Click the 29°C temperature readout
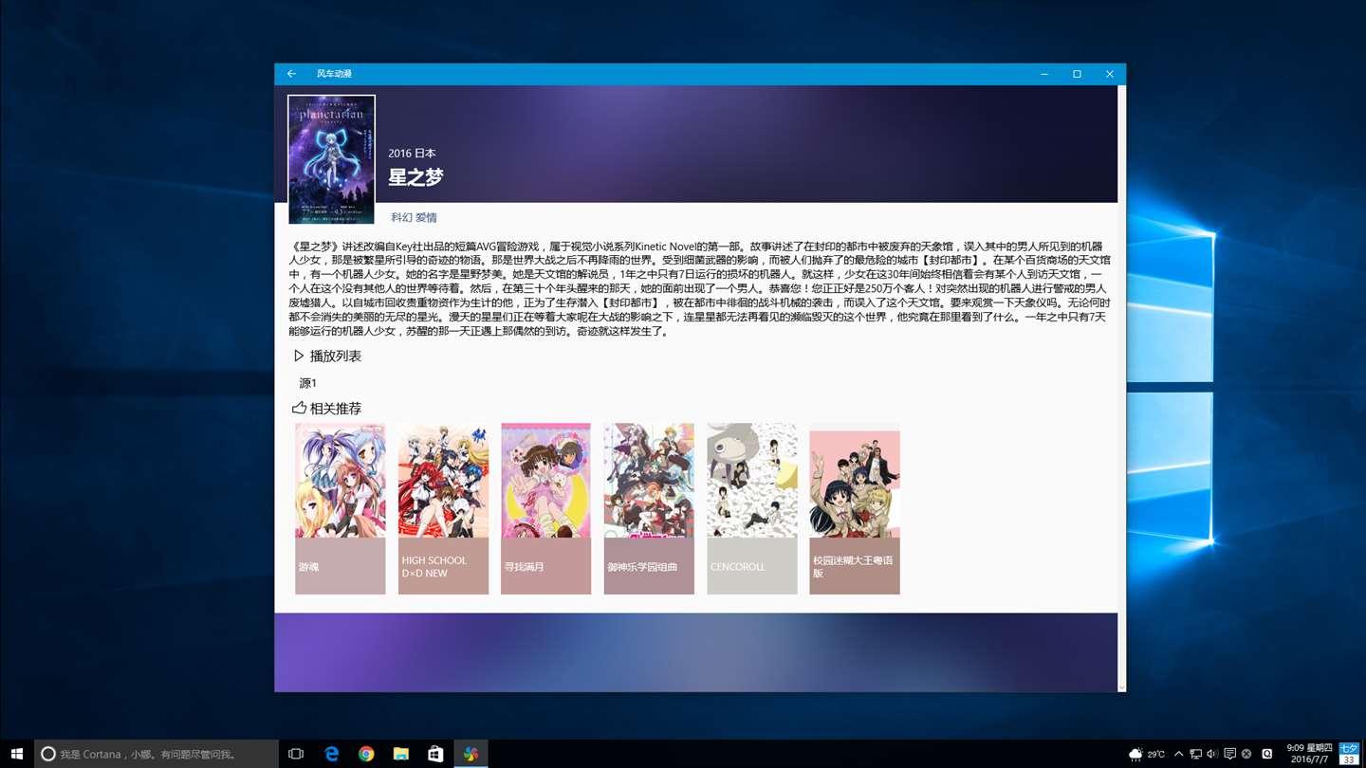 click(1156, 754)
